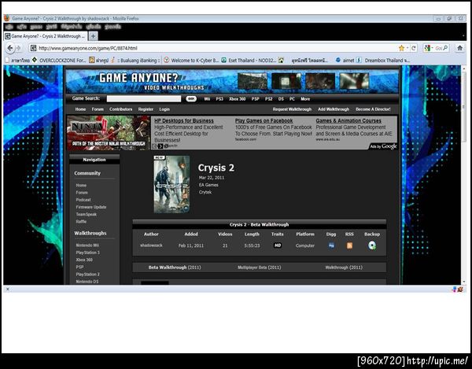Viewport: 472px width, 369px height.
Task: Open Dreambox Thailand bookmark
Action: [x=383, y=61]
